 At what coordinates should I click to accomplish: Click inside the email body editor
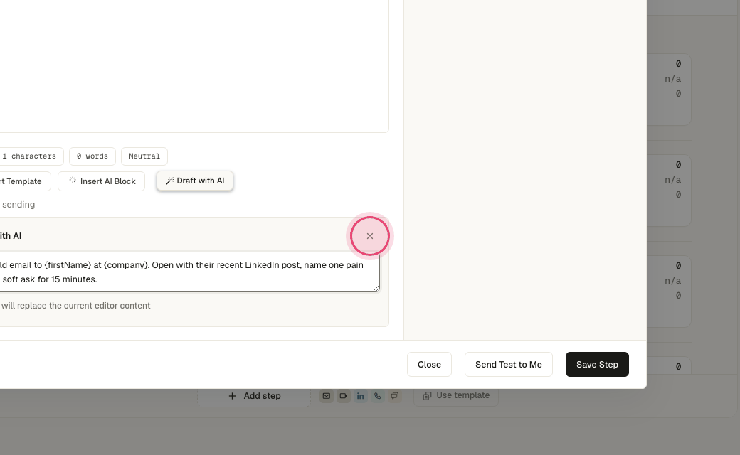click(194, 66)
